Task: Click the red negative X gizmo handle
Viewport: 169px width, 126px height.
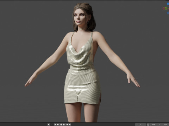Action: pyautogui.click(x=164, y=8)
